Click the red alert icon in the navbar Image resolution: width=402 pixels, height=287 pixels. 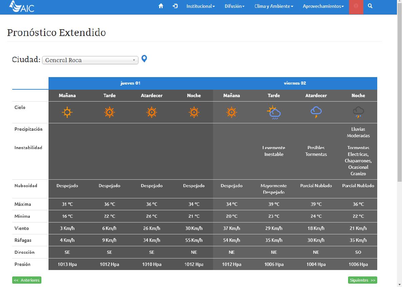[356, 6]
